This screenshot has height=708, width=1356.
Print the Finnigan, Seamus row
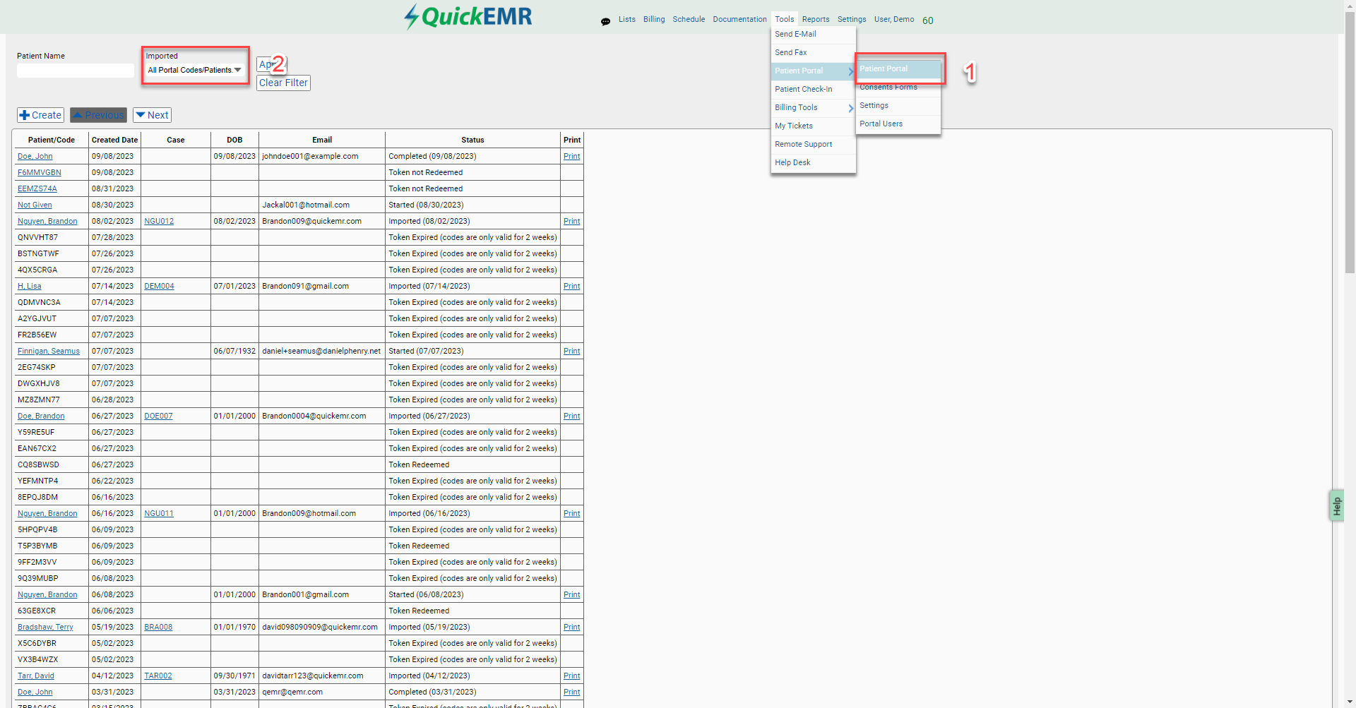pyautogui.click(x=572, y=351)
